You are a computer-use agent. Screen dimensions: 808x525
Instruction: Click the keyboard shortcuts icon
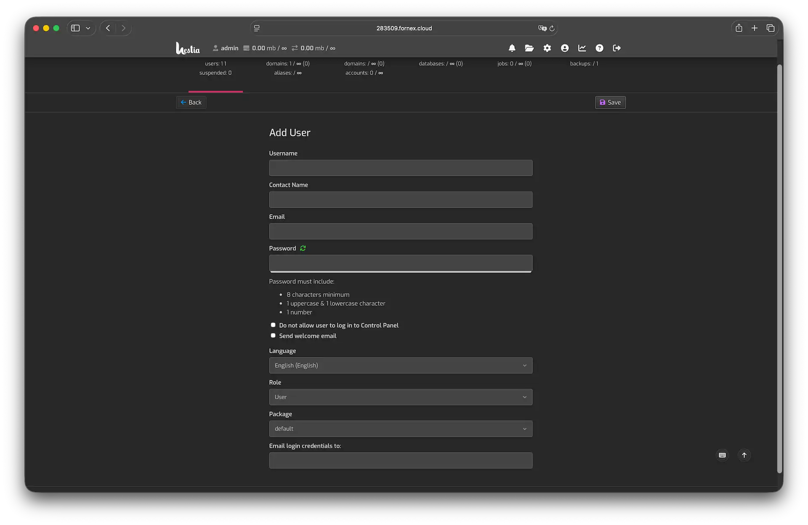722,455
